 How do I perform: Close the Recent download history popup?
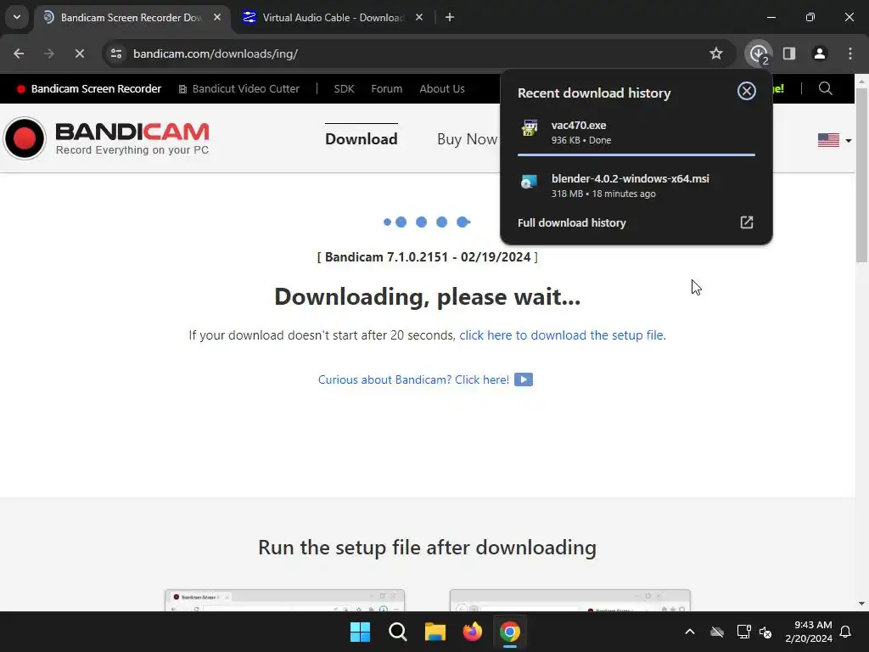point(747,91)
